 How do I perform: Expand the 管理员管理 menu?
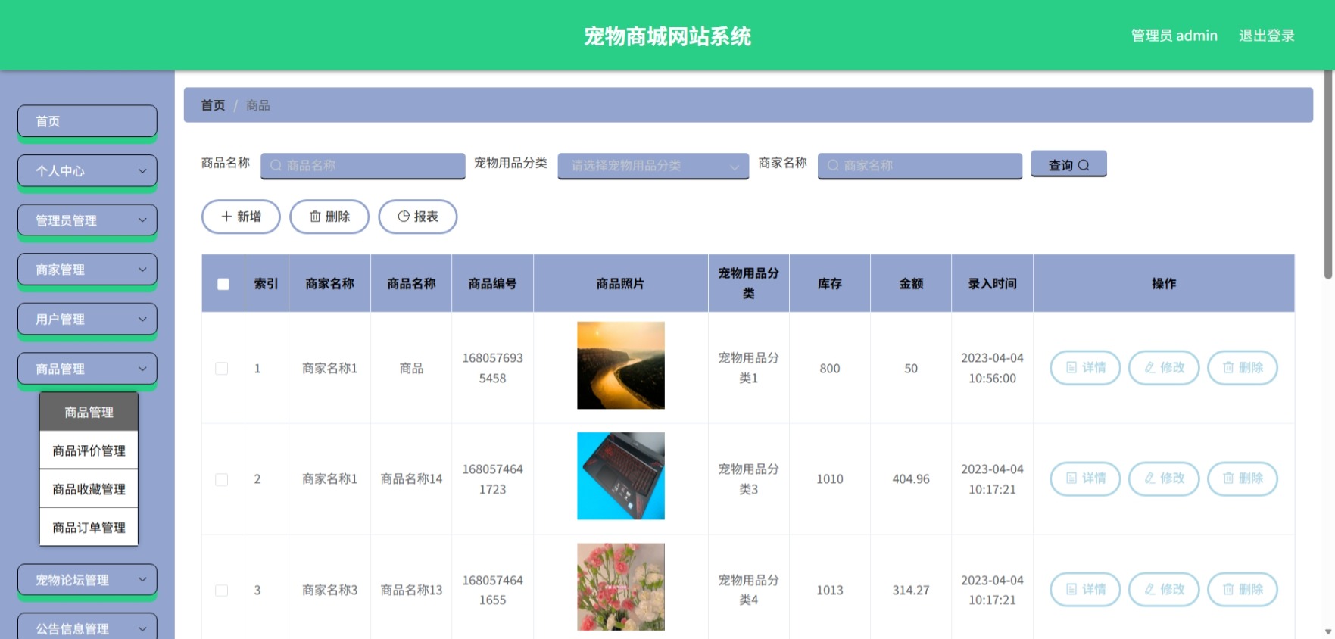click(x=87, y=220)
